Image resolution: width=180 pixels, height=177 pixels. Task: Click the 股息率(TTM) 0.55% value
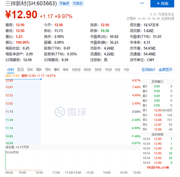click(x=72, y=54)
